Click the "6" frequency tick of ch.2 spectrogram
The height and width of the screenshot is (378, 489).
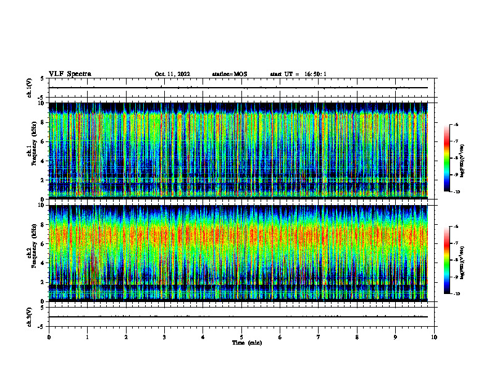point(43,244)
